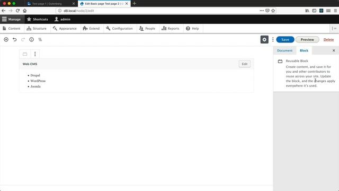
Task: Undo the last editor change
Action: [14, 39]
